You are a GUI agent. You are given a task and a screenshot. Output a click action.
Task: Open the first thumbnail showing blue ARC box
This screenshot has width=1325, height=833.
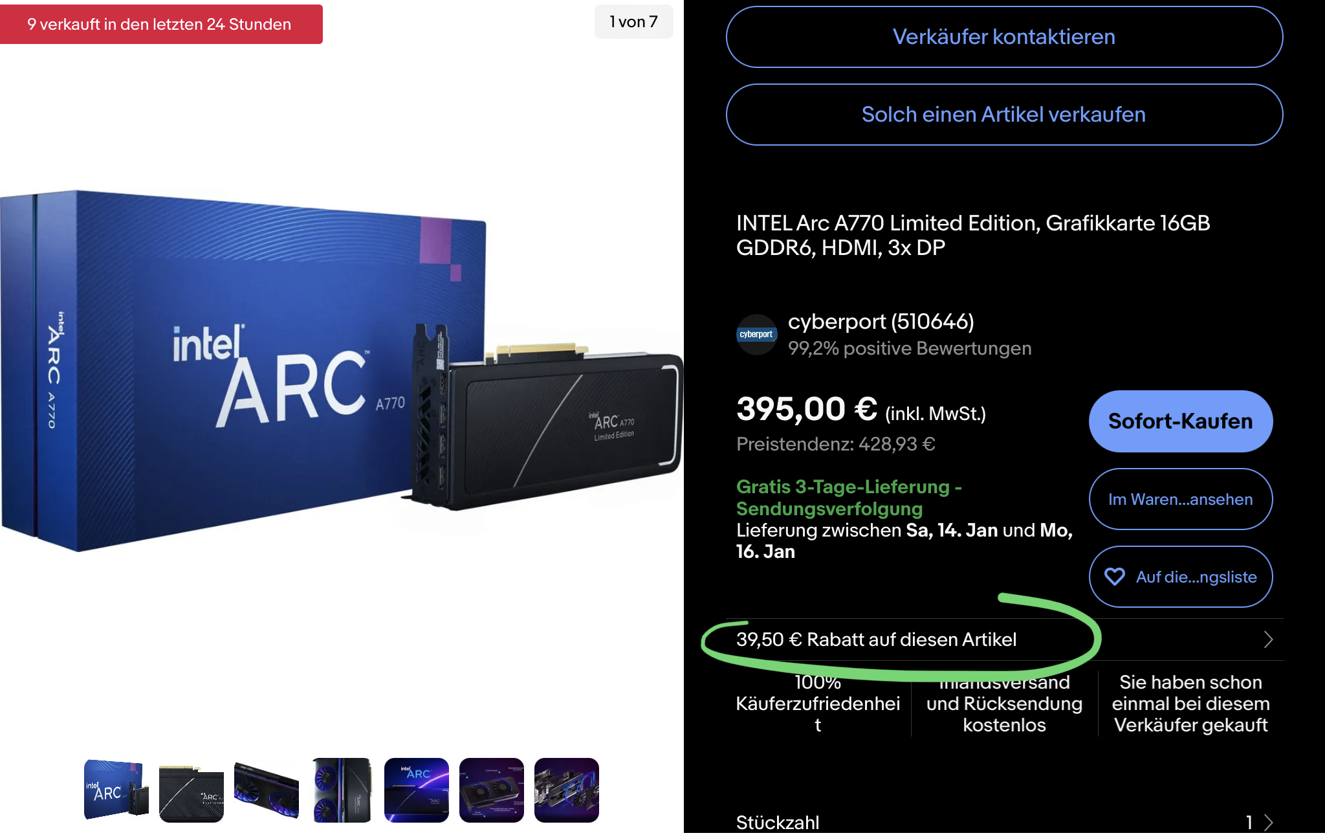(x=116, y=790)
